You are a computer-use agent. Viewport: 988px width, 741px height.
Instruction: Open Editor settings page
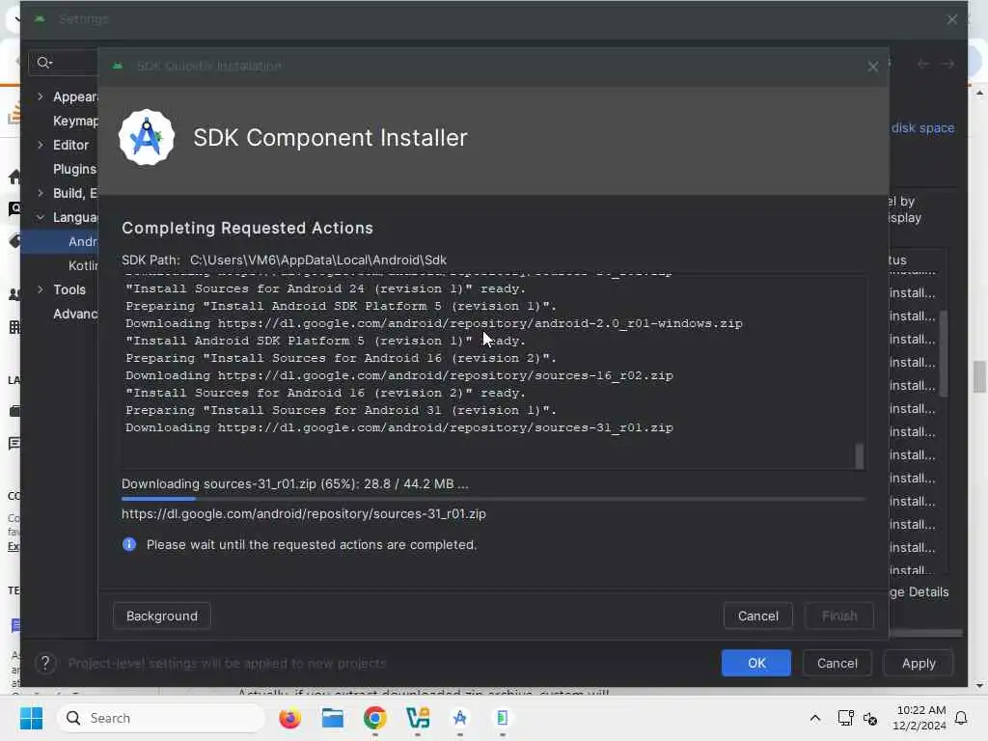tap(70, 145)
